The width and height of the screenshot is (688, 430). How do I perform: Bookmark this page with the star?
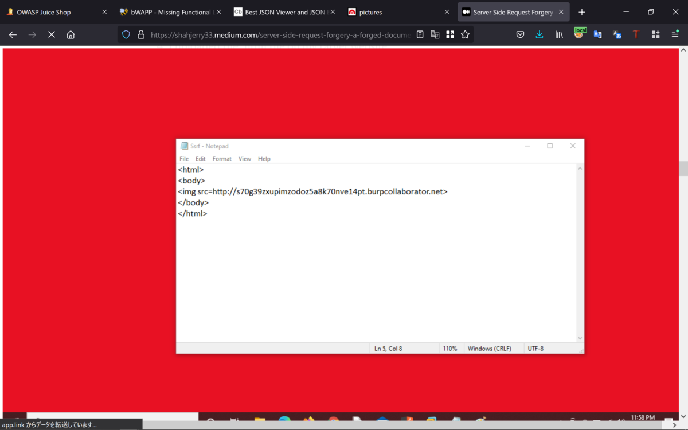click(x=465, y=35)
